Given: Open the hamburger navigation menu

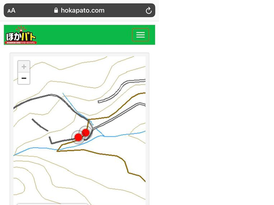Looking at the screenshot, I should coord(140,35).
